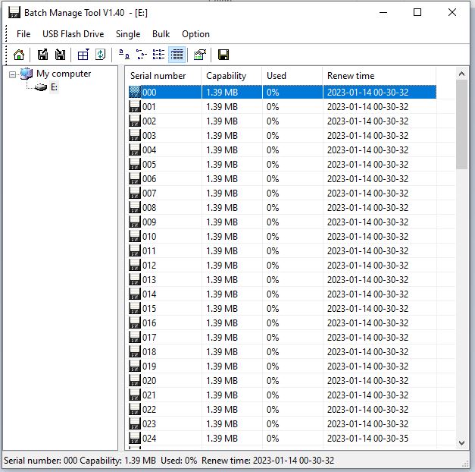This screenshot has height=472, width=475.
Task: Click the green floppy disk toolbar icon
Action: coord(223,55)
